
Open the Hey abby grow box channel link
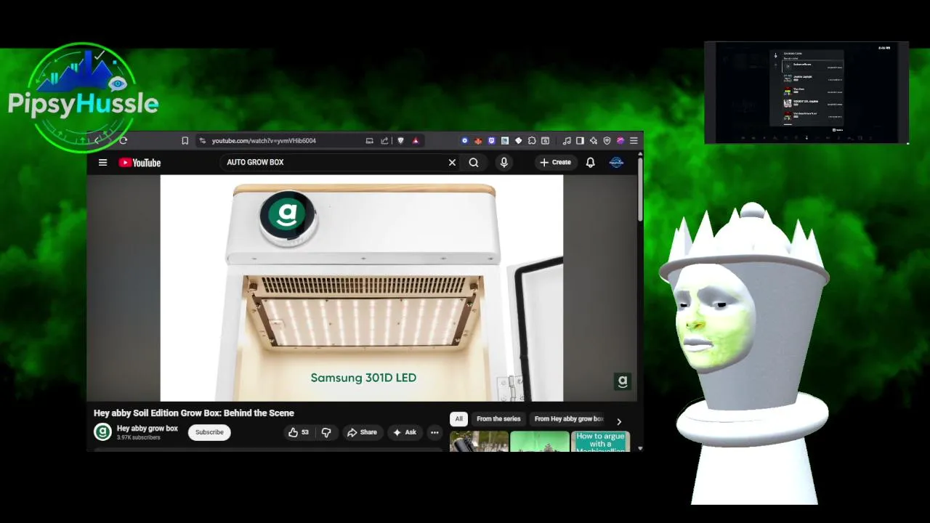[147, 429]
